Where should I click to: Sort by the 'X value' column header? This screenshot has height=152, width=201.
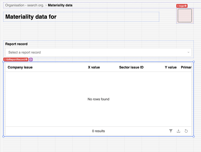point(94,67)
